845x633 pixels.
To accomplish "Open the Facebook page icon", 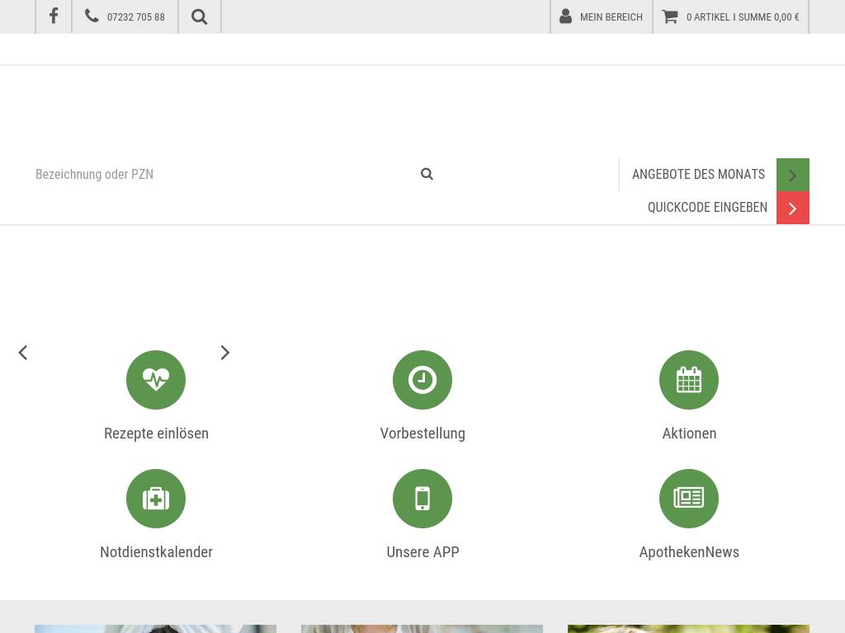I will click(54, 16).
